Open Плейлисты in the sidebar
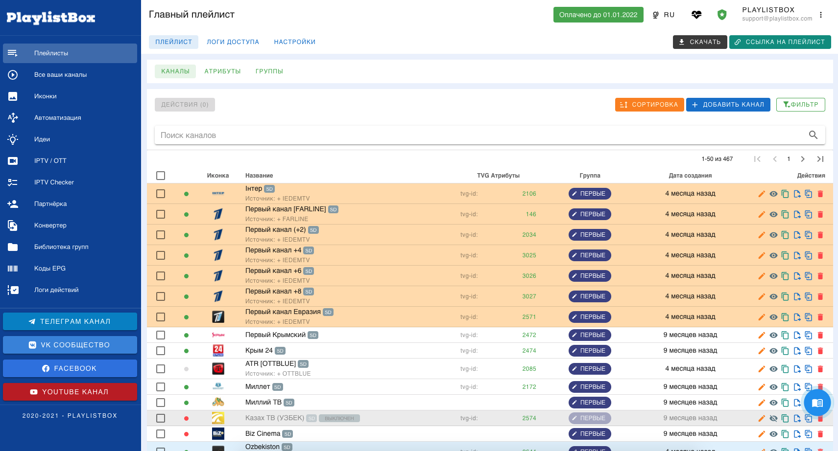 [70, 53]
